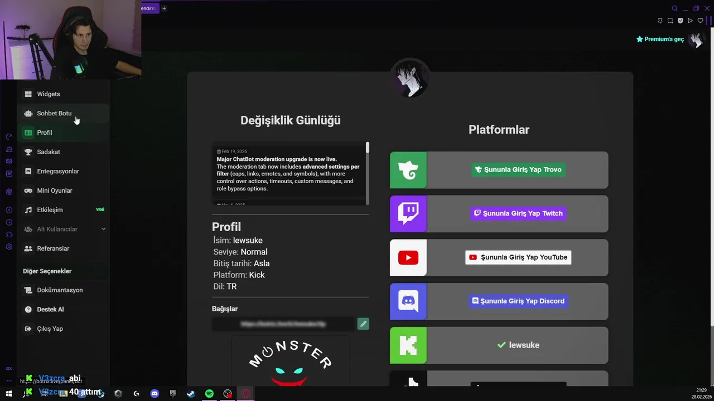This screenshot has height=401, width=714.
Task: Click the green Trovo logo tile
Action: tap(408, 170)
